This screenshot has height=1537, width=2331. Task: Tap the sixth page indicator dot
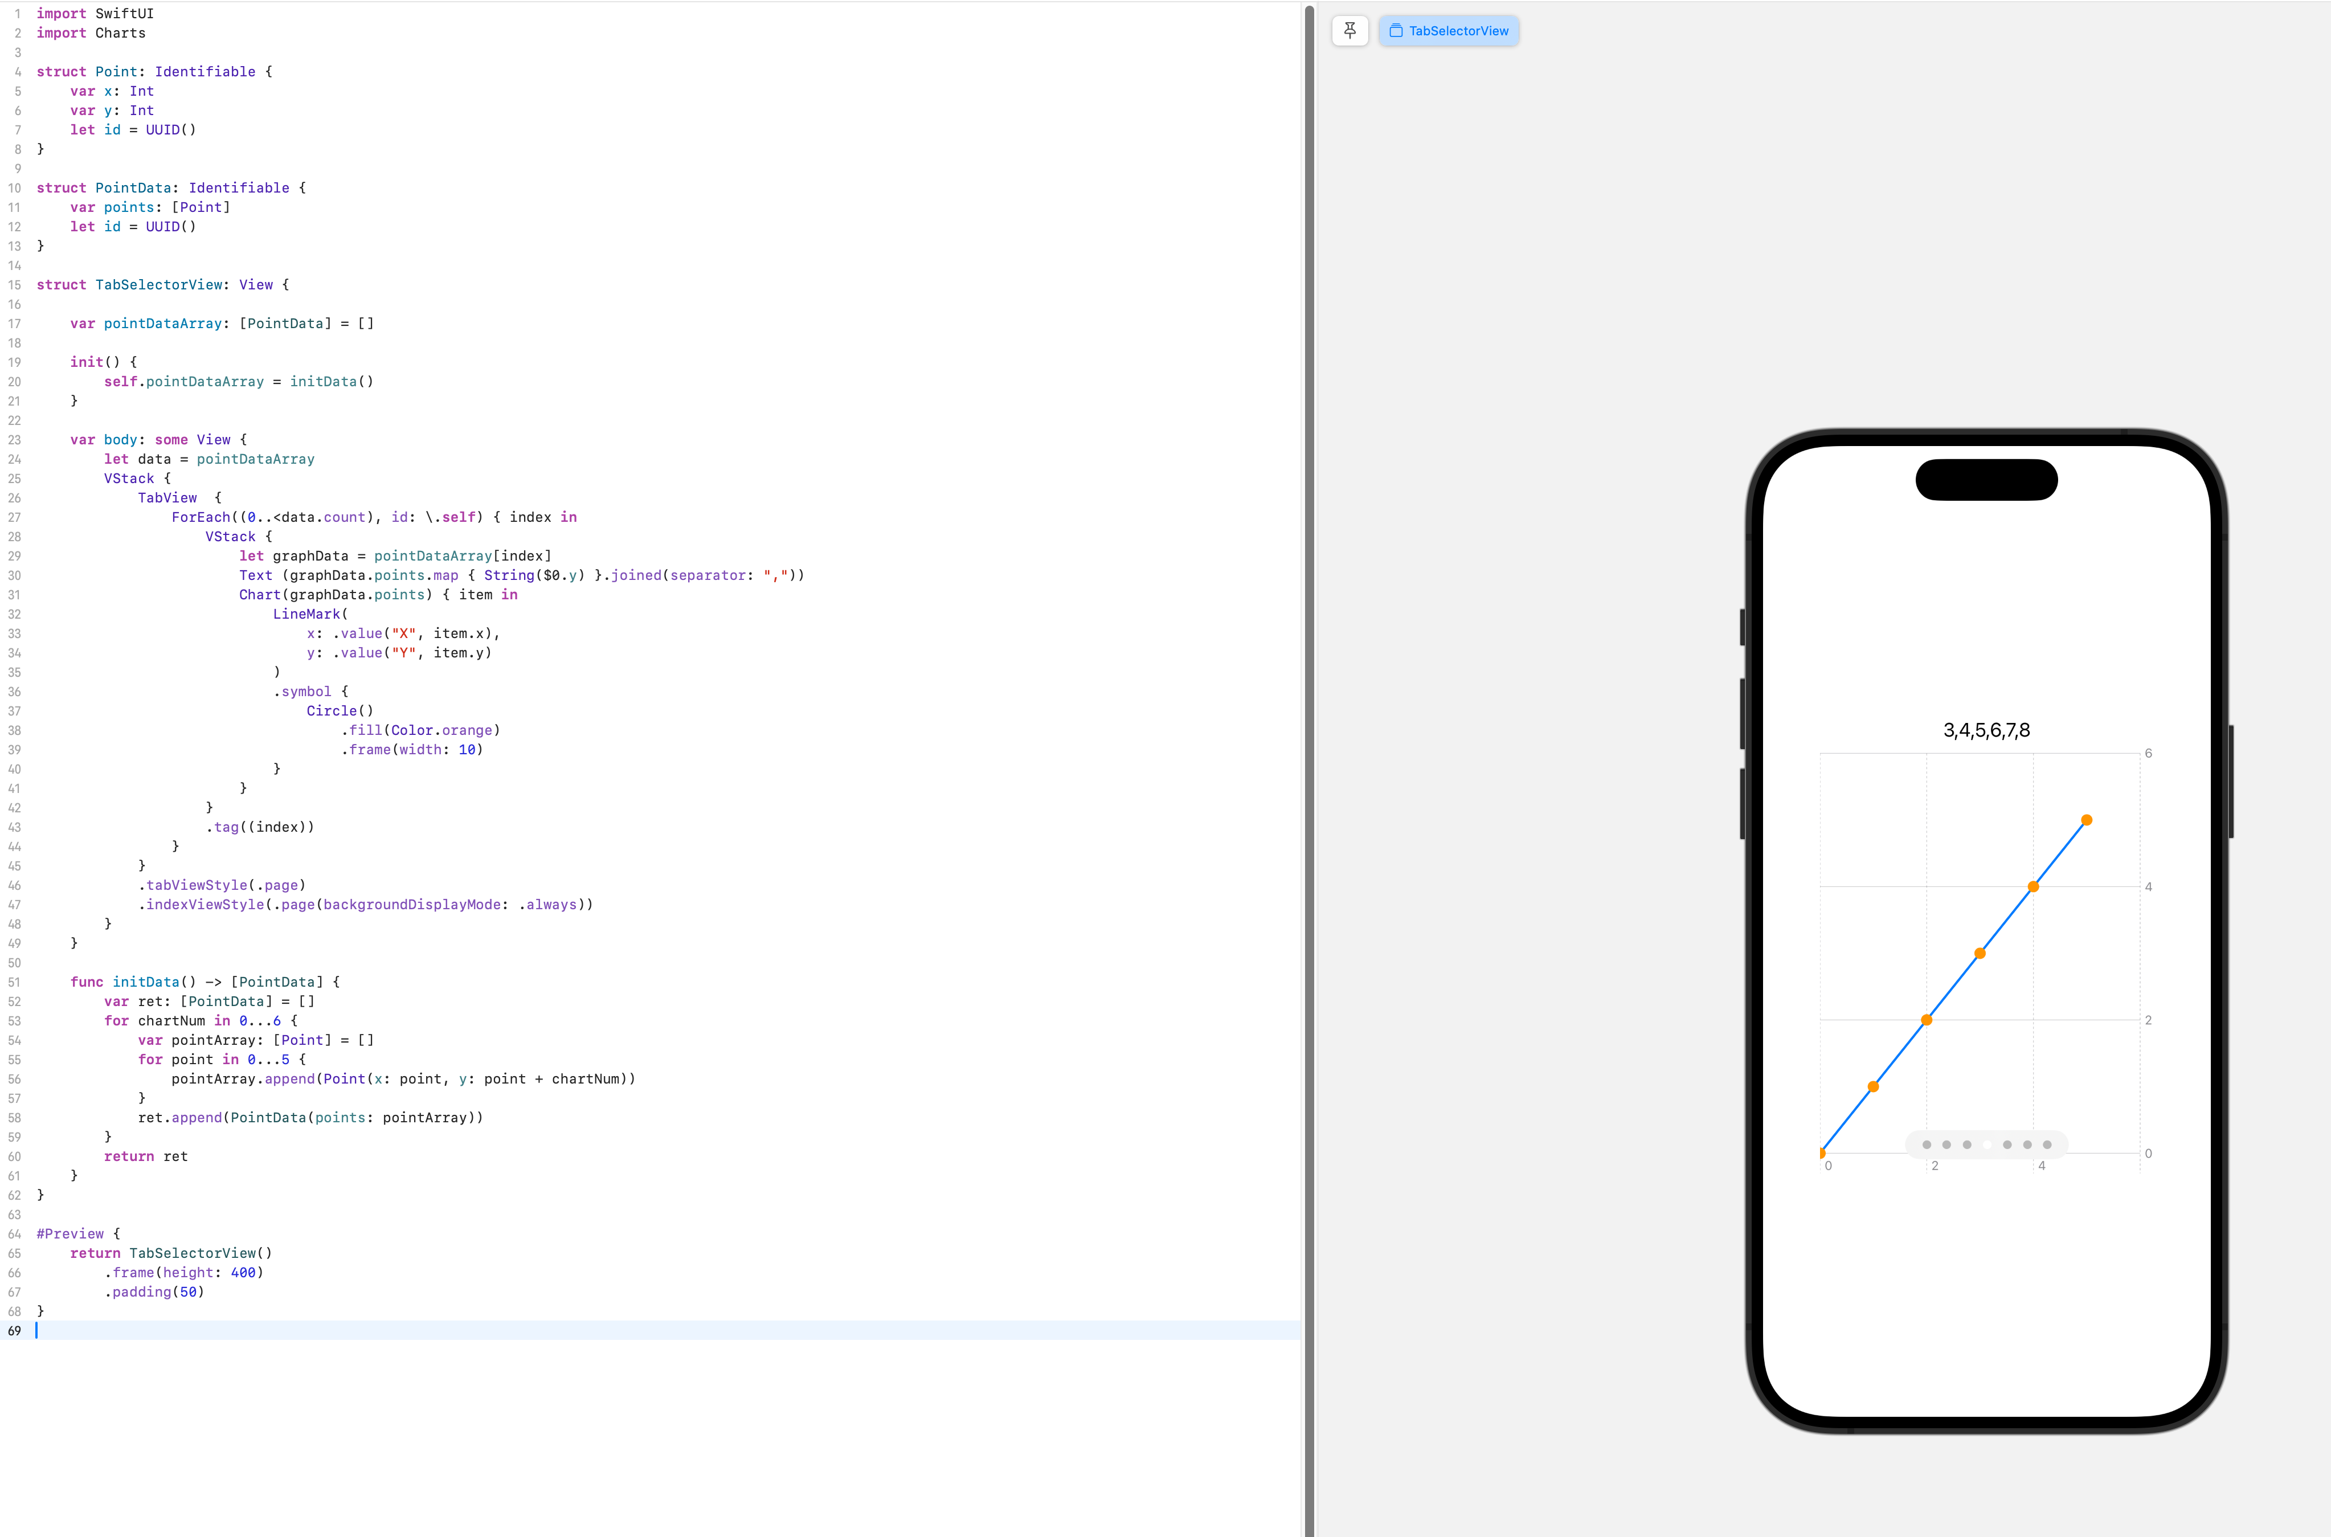tap(2027, 1145)
